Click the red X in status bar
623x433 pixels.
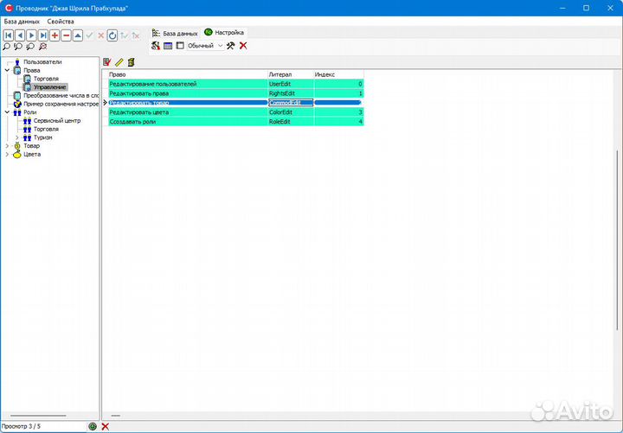pyautogui.click(x=105, y=426)
